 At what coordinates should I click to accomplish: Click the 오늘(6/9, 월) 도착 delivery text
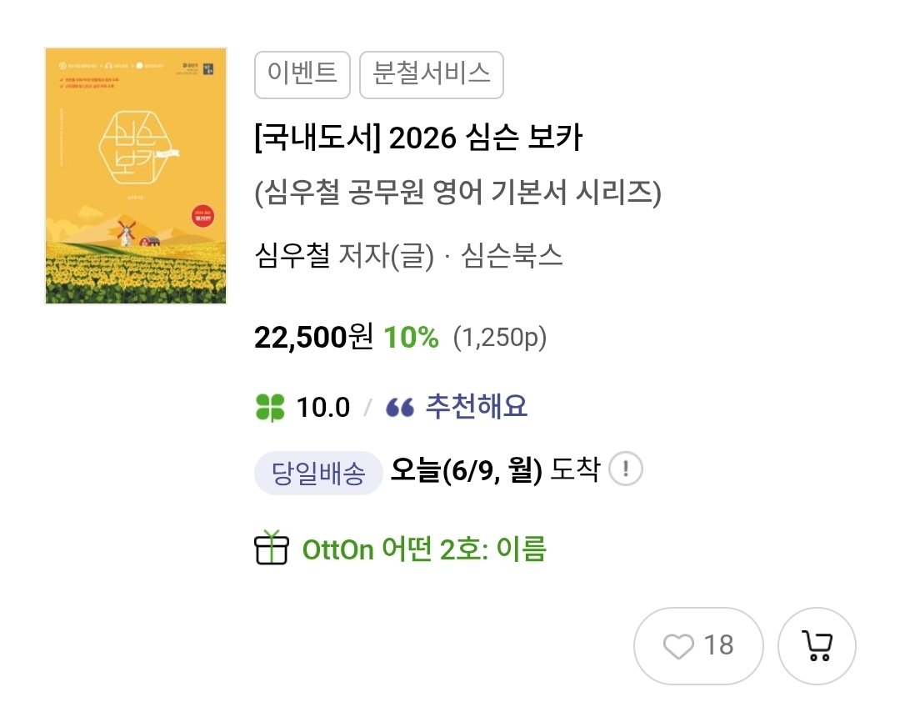(495, 471)
